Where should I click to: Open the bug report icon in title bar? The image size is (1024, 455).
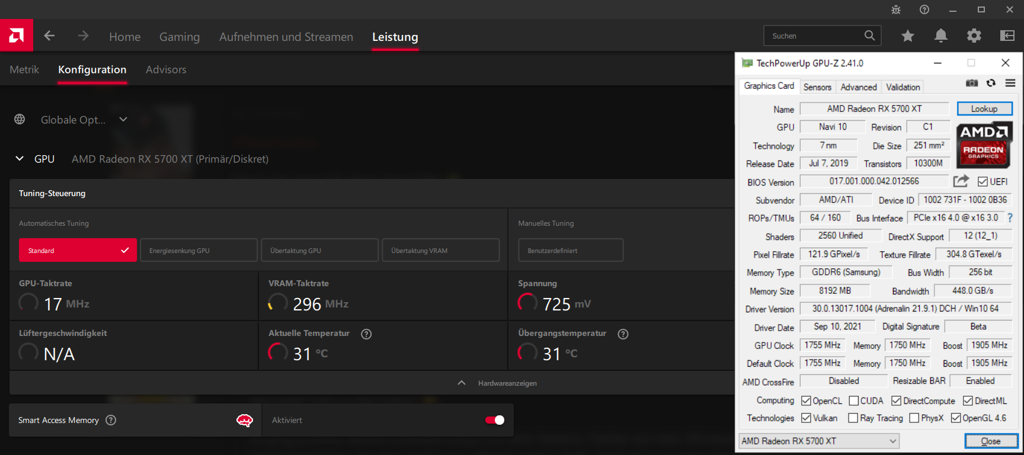click(x=896, y=9)
